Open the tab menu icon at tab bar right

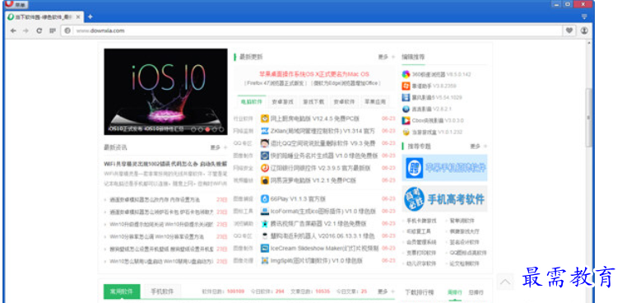point(584,16)
